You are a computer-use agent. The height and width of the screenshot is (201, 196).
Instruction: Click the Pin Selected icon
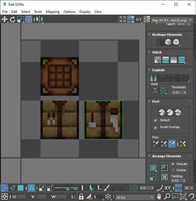pos(156,144)
